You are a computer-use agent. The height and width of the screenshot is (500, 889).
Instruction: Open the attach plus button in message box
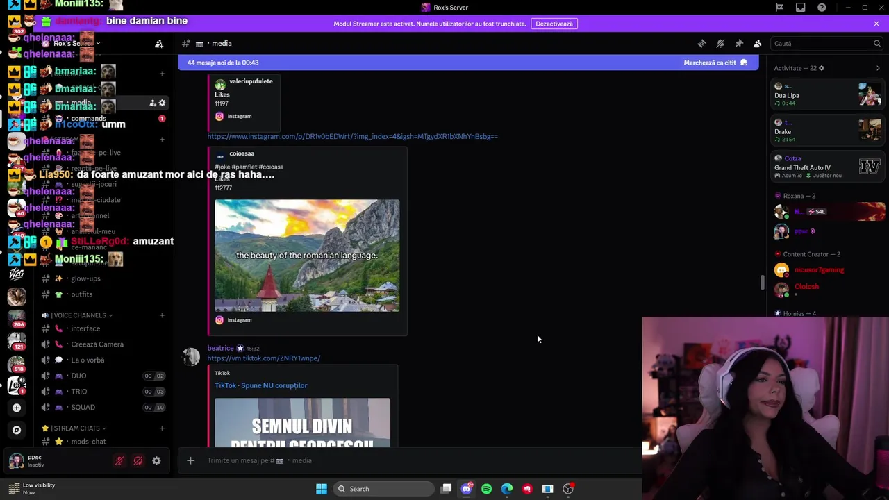point(190,460)
